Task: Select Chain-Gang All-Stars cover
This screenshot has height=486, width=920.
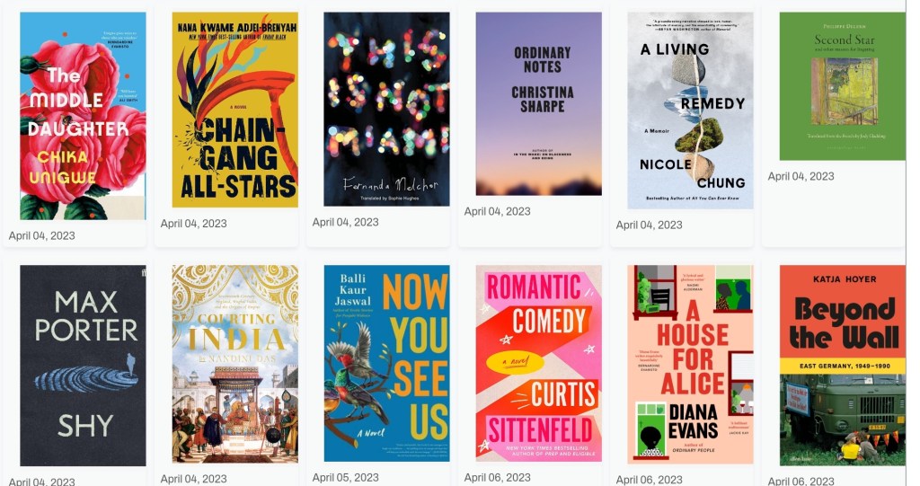Action: click(x=234, y=110)
